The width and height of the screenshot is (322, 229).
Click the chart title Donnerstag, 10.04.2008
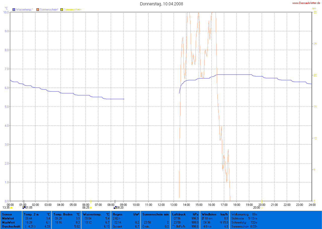161,4
